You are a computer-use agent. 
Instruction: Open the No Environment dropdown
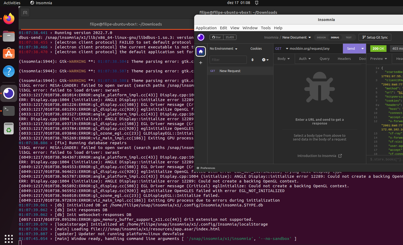click(x=223, y=49)
